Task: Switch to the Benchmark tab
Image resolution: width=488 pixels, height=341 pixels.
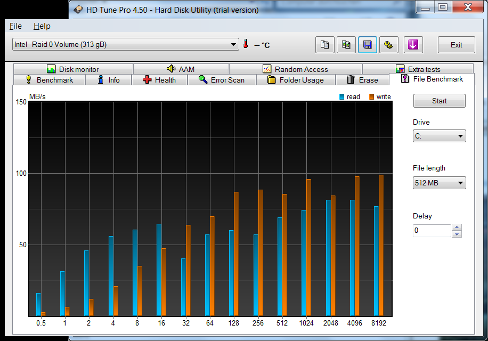Action: click(x=49, y=80)
